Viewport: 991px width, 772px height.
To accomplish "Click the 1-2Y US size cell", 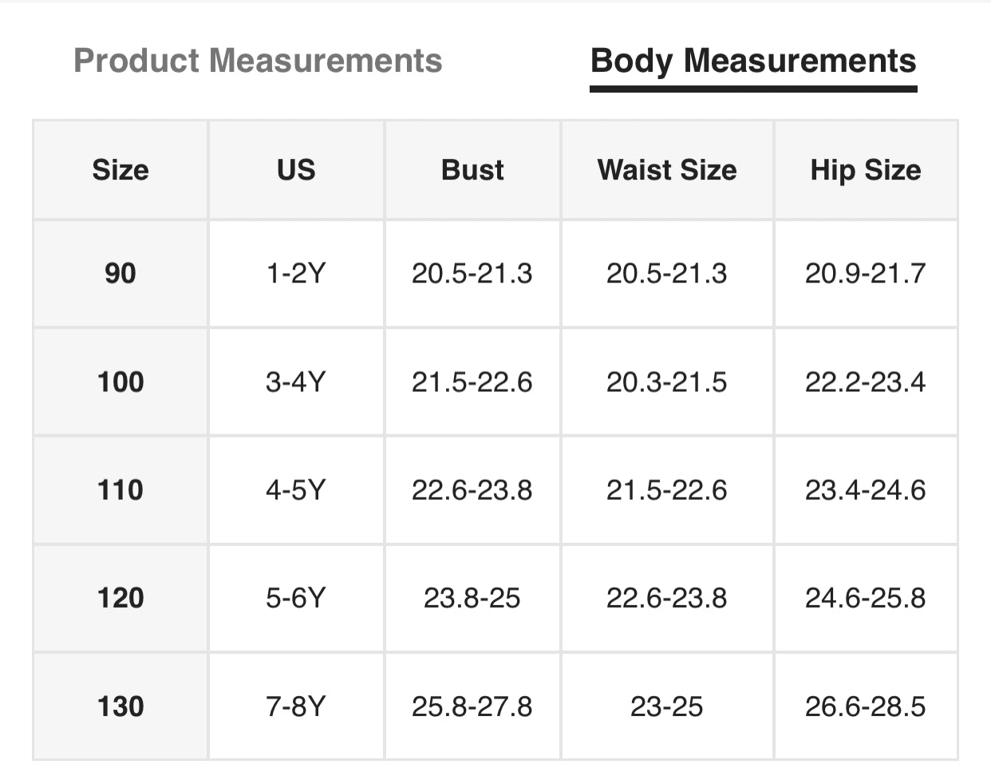I will (296, 274).
